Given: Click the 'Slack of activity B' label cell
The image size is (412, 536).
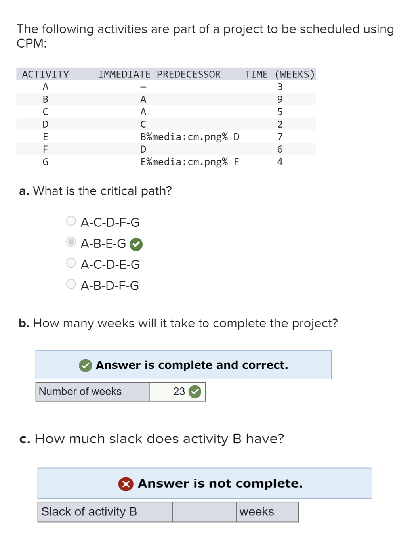Looking at the screenshot, I should pos(104,512).
